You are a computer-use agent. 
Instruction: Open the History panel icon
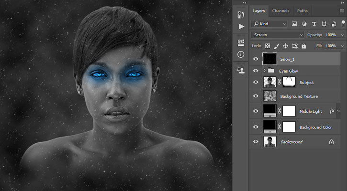[x=241, y=15]
